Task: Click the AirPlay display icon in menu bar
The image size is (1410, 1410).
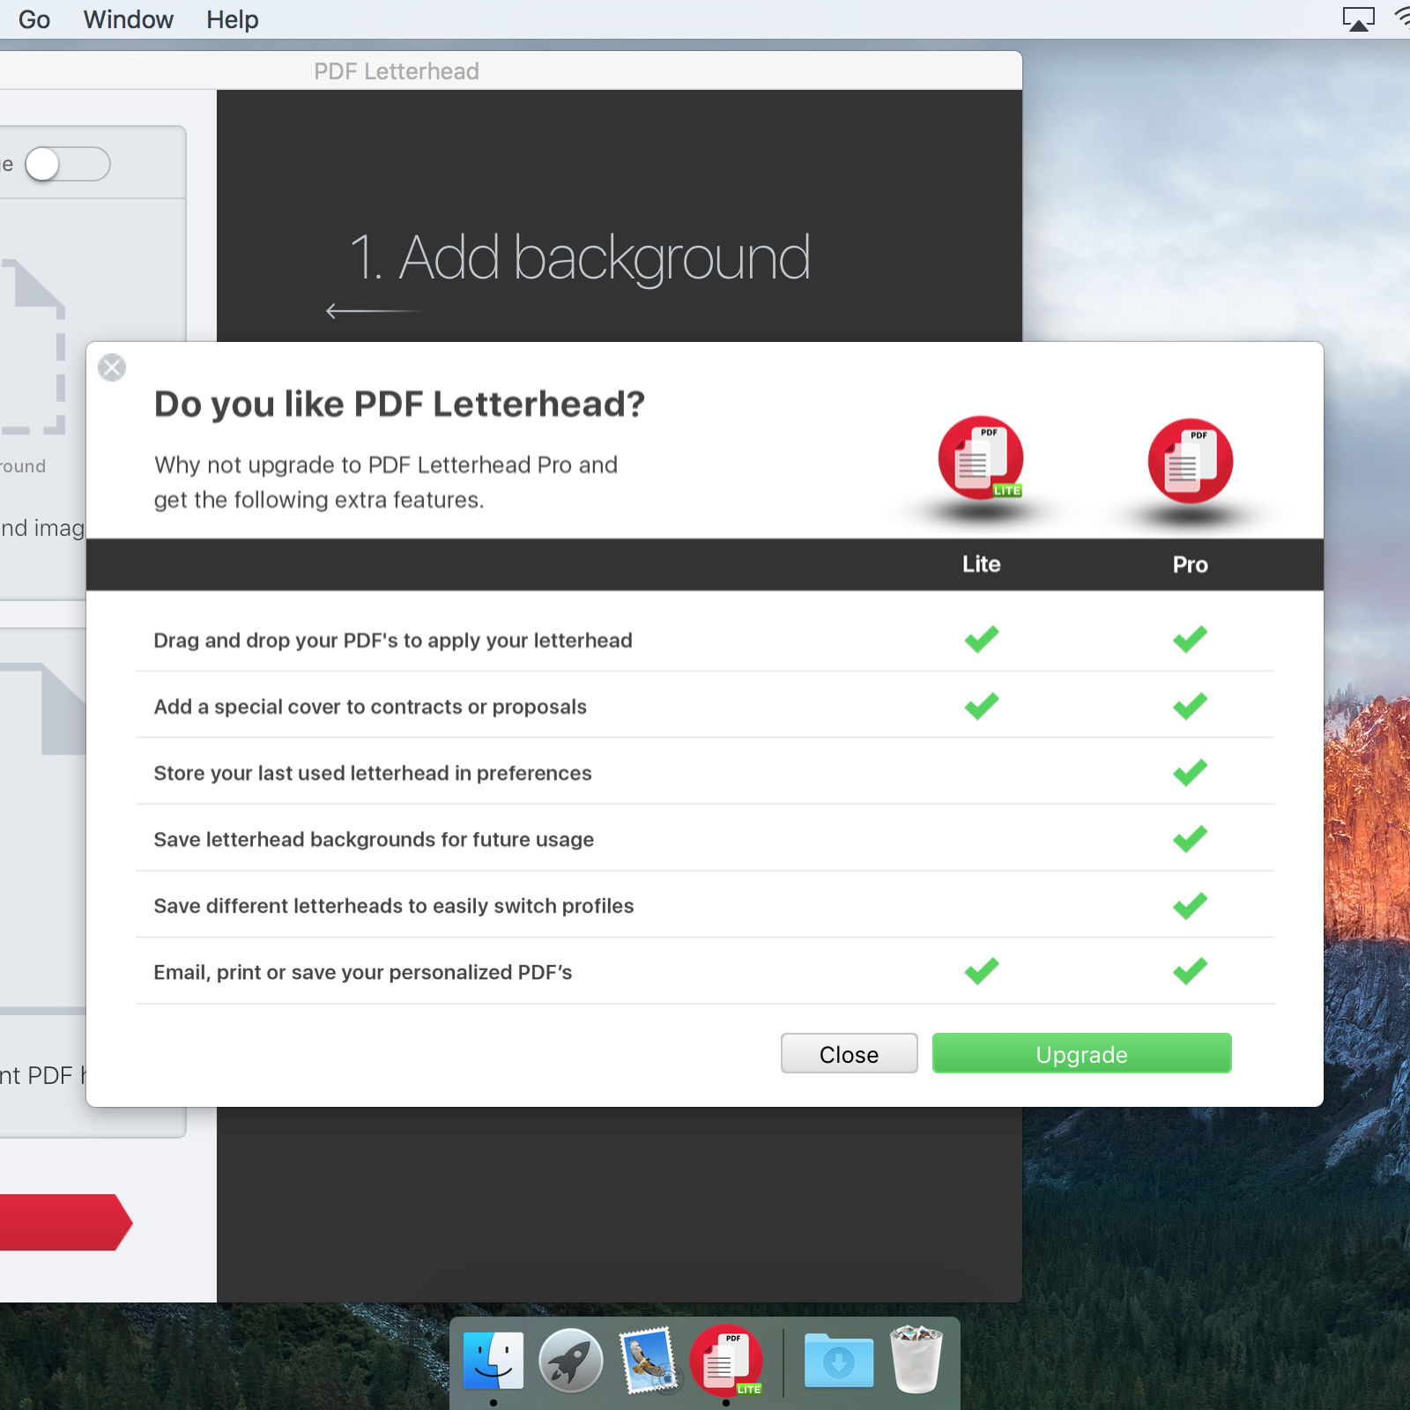Action: 1358,19
